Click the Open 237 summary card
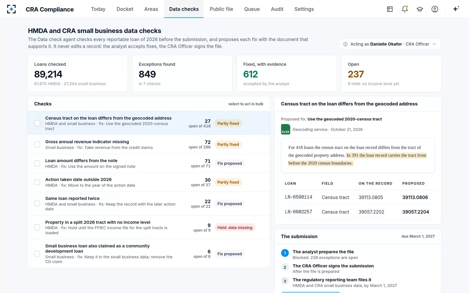Screen dimensions: 469x293 [x=391, y=74]
